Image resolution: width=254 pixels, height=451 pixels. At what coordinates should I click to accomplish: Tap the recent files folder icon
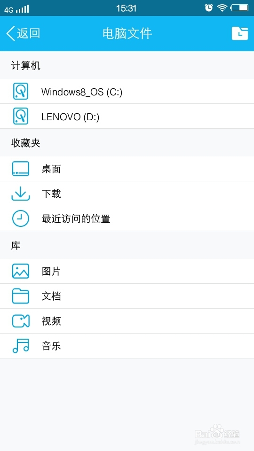(239, 33)
